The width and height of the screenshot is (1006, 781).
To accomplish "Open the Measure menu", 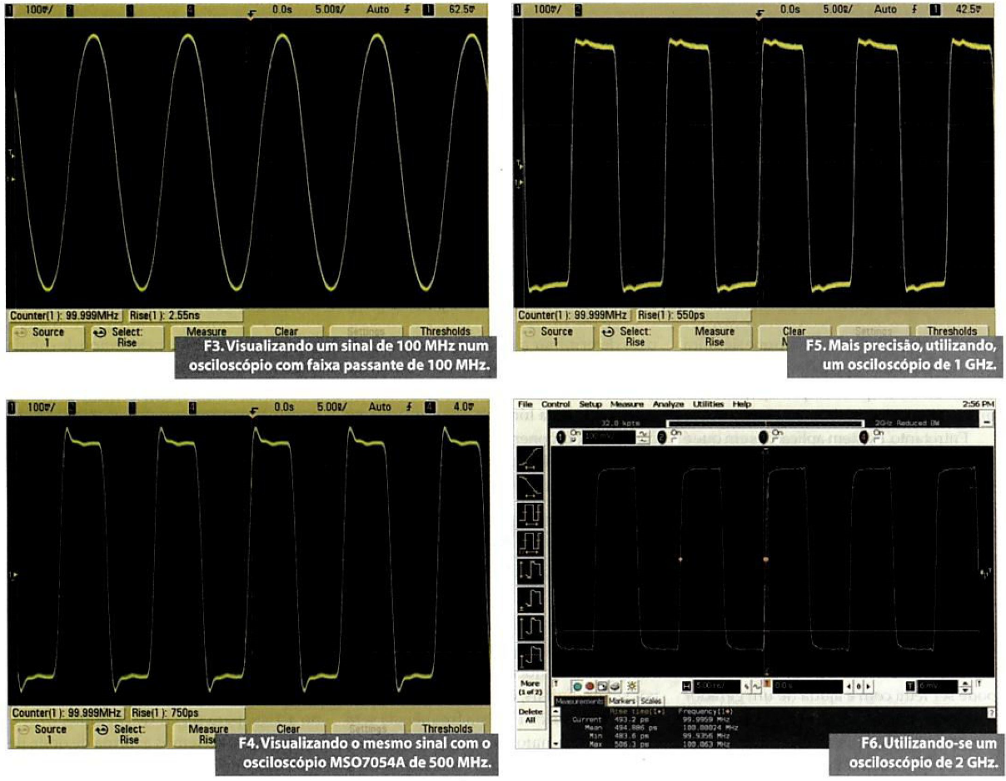I will tap(626, 404).
